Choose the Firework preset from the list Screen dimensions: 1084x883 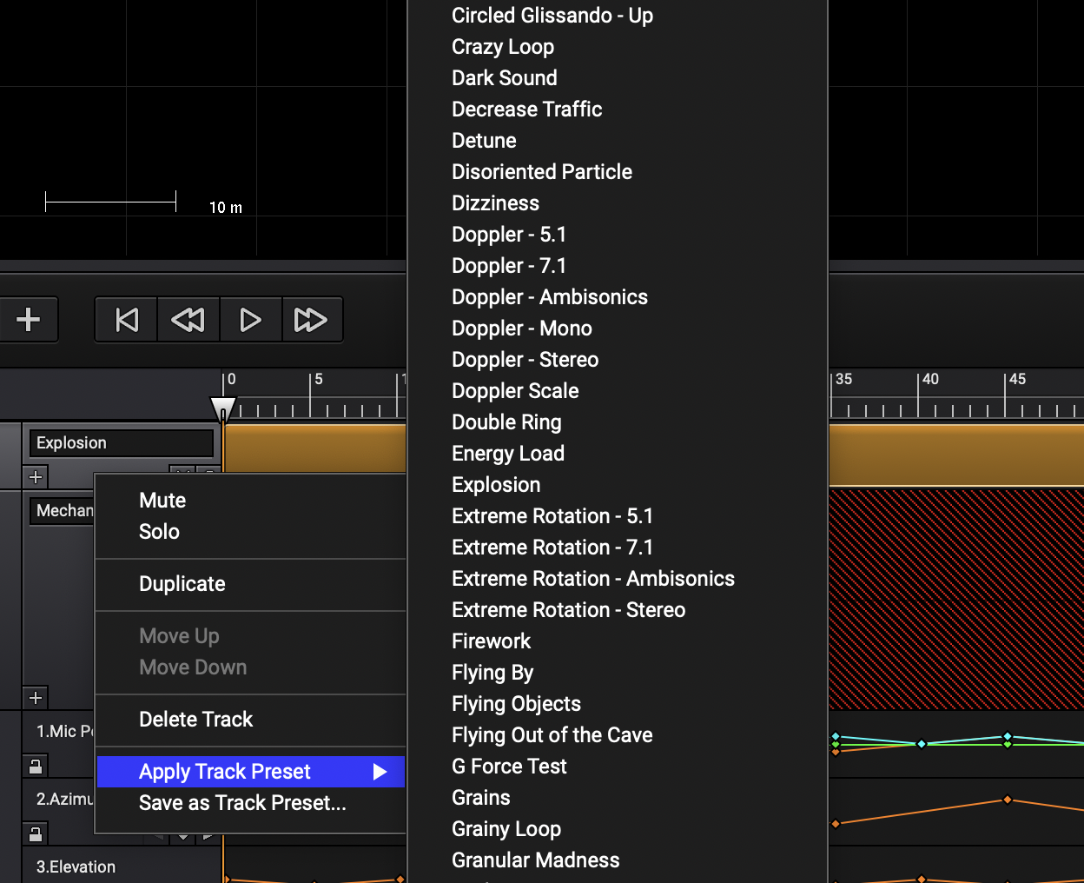click(491, 641)
